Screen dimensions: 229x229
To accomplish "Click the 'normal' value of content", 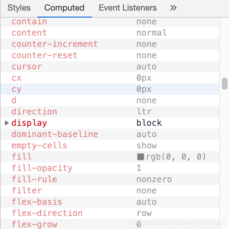I will click(152, 33).
